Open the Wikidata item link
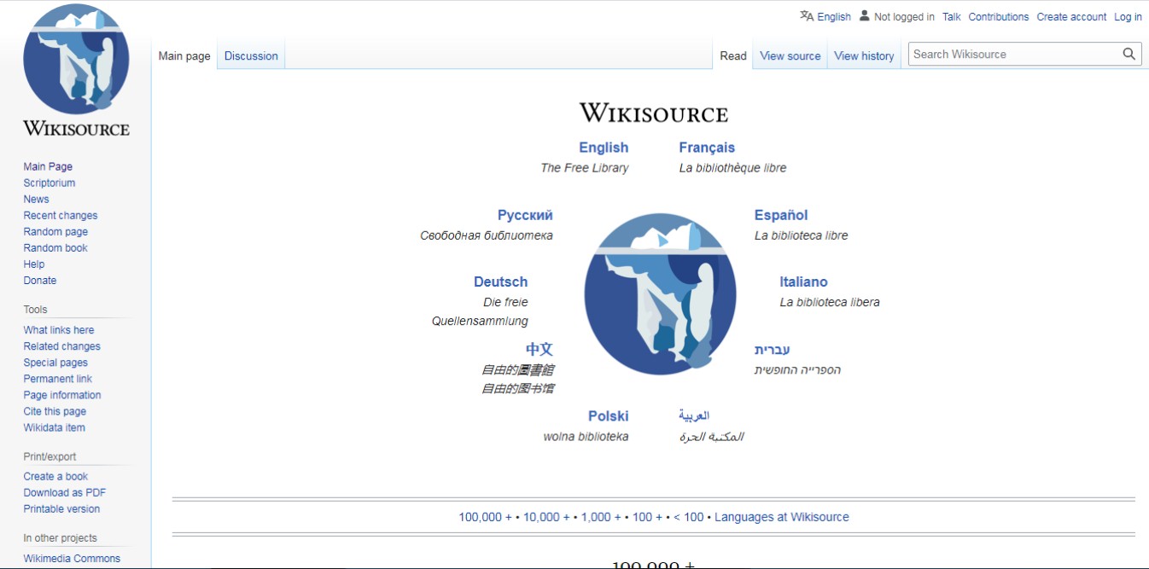This screenshot has width=1149, height=569. point(54,427)
